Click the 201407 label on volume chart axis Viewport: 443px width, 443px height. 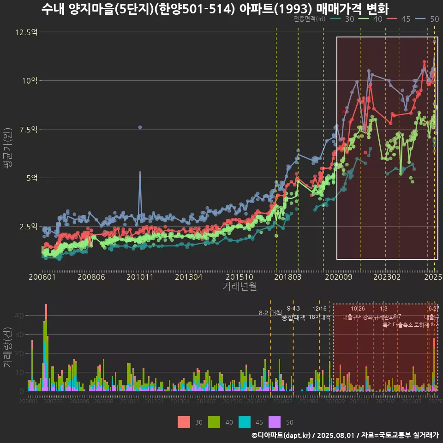click(x=206, y=401)
